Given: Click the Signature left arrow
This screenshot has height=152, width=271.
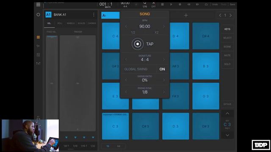Looking at the screenshot, I should pos(126,60).
